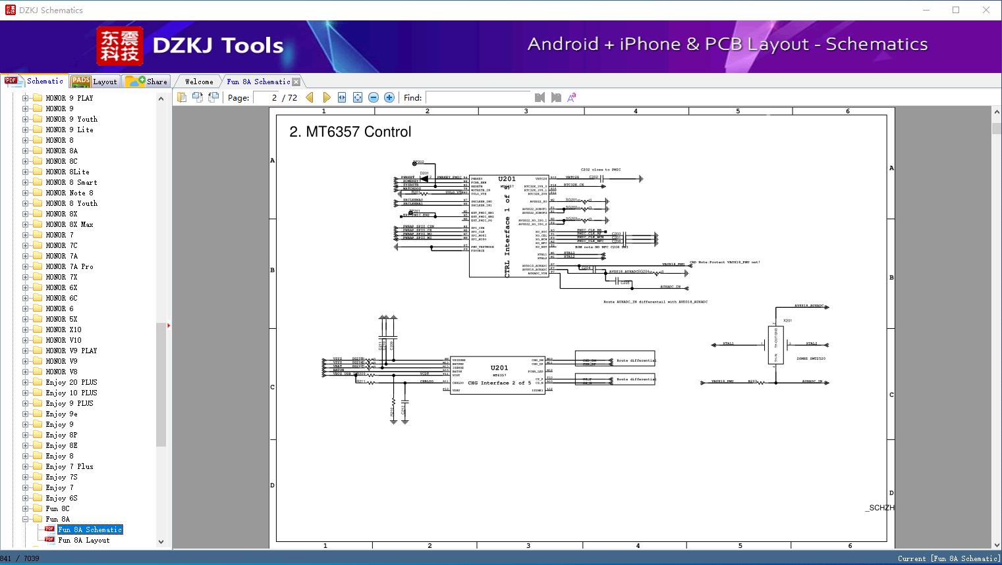Expand the Enjoy 20 PLUS folder

pyautogui.click(x=26, y=382)
